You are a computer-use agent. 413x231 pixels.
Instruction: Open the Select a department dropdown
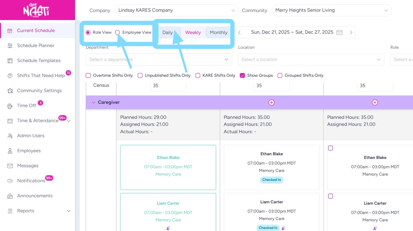(x=159, y=59)
